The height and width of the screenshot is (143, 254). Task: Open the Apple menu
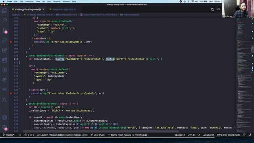pyautogui.click(x=4, y=2)
